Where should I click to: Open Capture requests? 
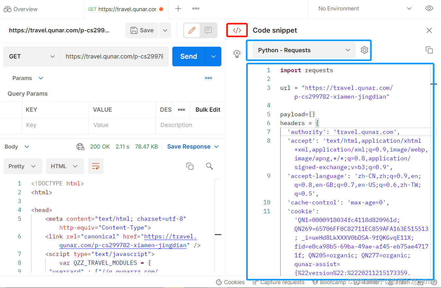point(279,282)
